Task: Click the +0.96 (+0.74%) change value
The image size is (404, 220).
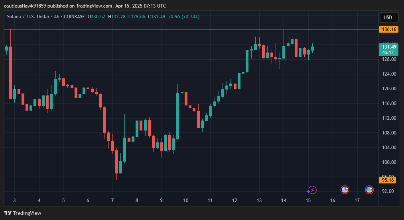Action: tap(183, 17)
